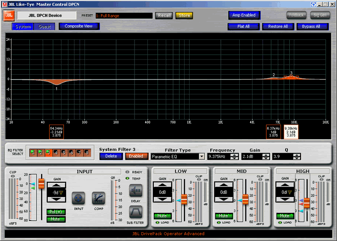Viewport: 337px width, 241px height.
Task: Click the filter 3 info box 9.38kHz
Action: [x=291, y=132]
